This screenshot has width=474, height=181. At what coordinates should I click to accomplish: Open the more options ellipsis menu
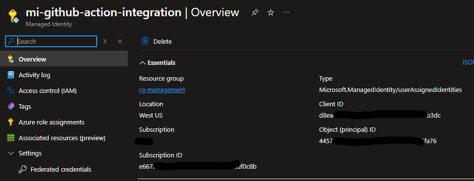[287, 12]
